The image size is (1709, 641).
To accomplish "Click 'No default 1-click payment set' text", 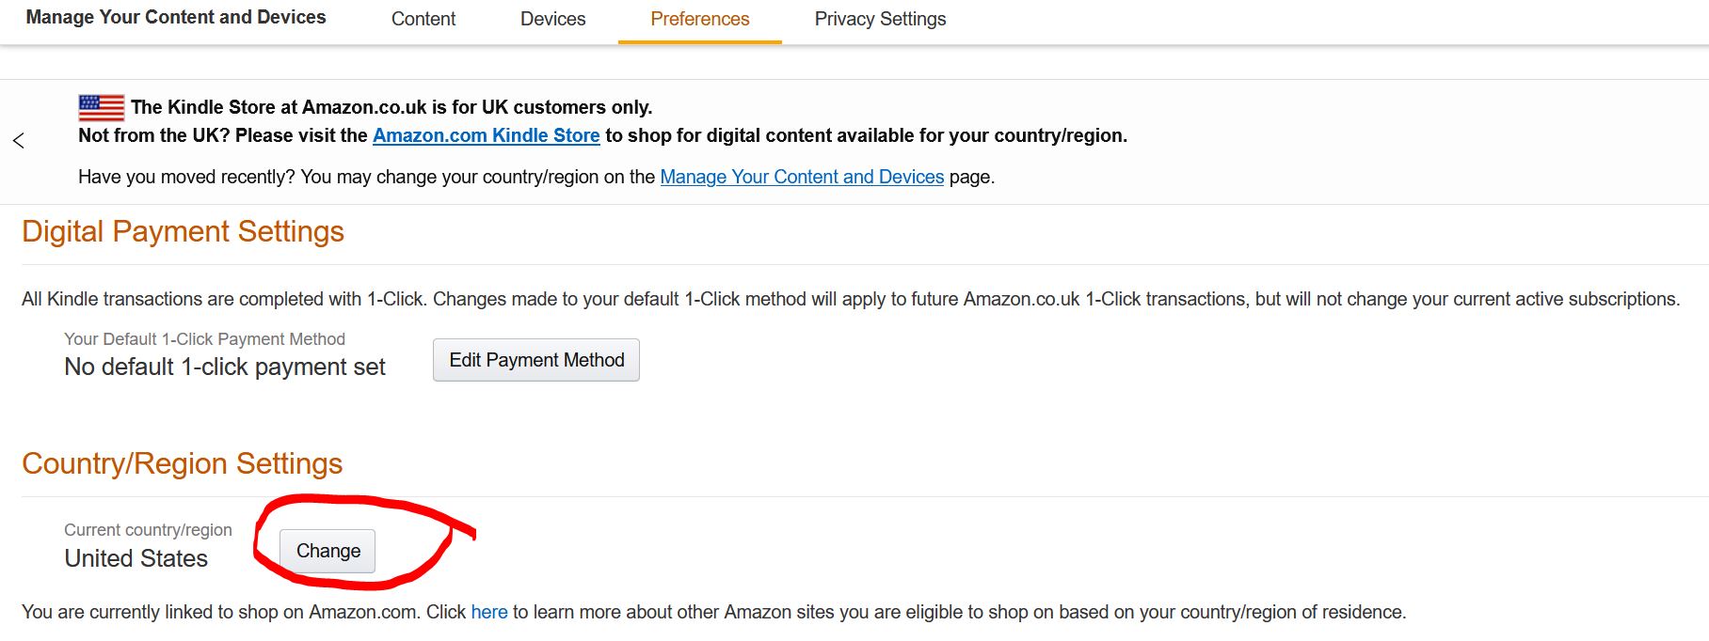I will click(224, 367).
